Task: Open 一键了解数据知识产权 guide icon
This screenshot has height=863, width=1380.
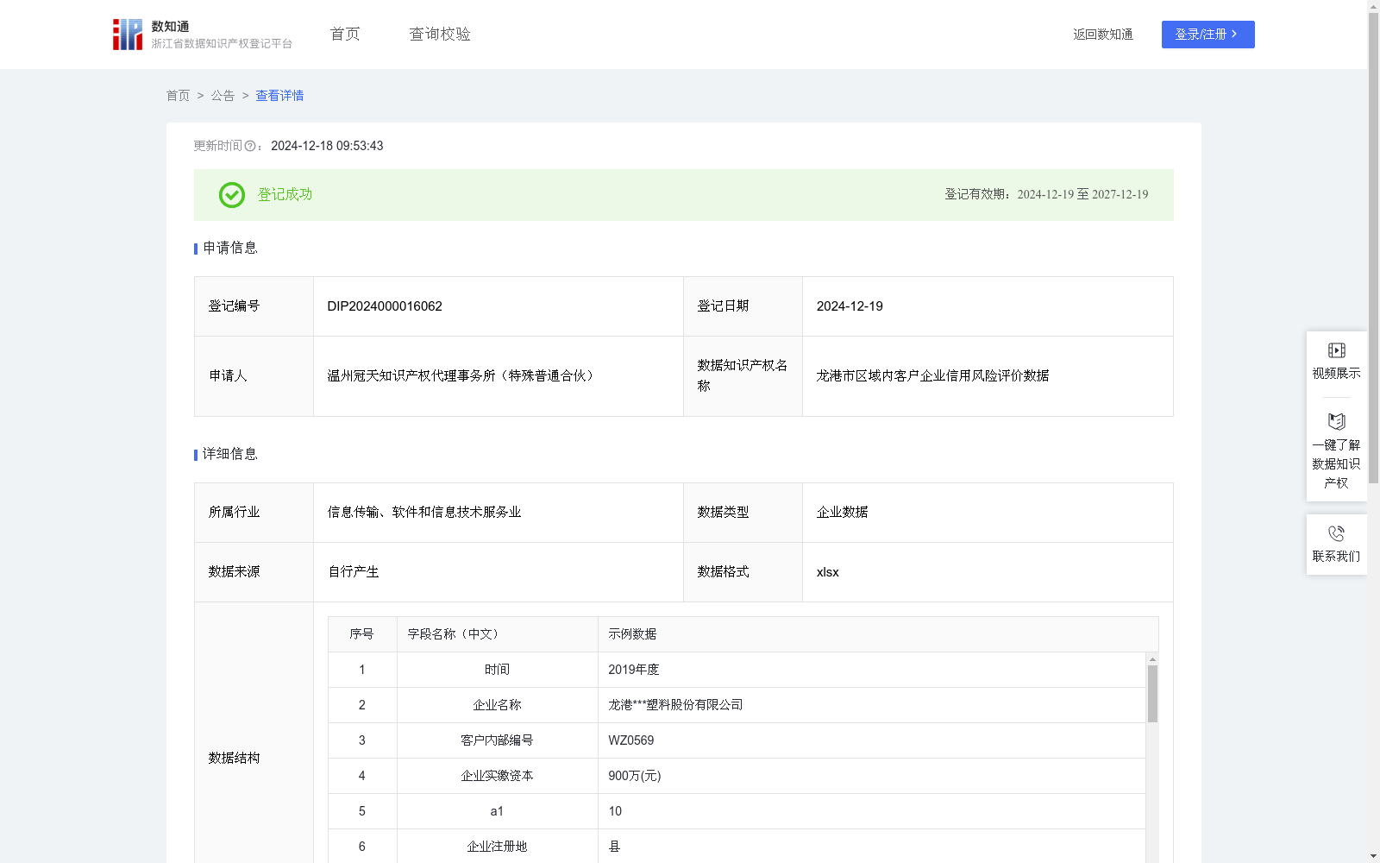Action: click(x=1336, y=422)
